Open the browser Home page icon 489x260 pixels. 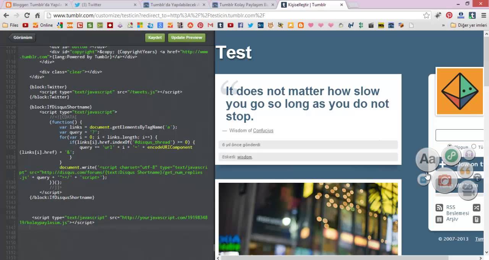point(37,16)
